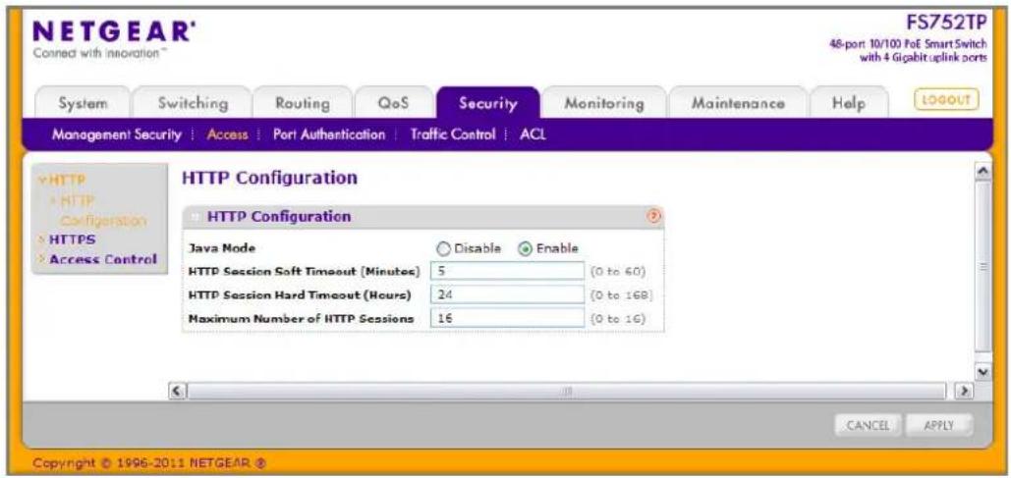Expand the Access Control tree node
The image size is (1011, 478).
coord(42,260)
